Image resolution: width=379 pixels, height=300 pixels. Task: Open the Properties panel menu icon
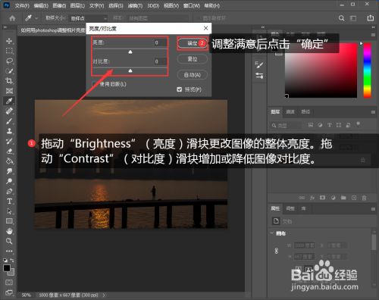373,209
